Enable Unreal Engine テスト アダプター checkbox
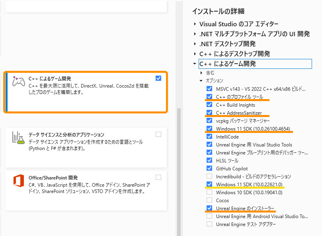 coord(209,224)
